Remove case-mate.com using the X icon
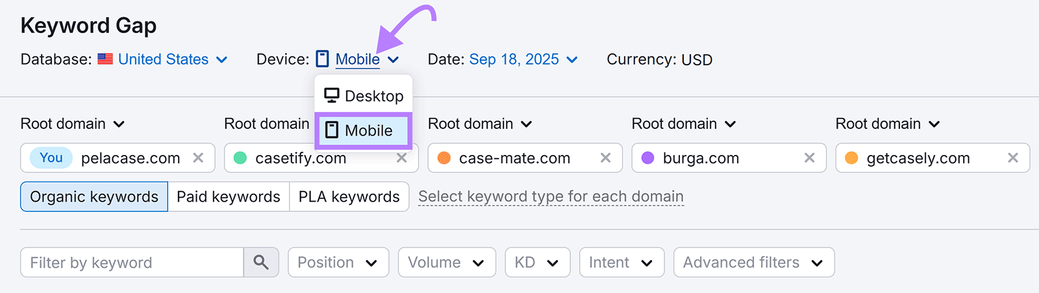Image resolution: width=1039 pixels, height=293 pixels. click(605, 158)
